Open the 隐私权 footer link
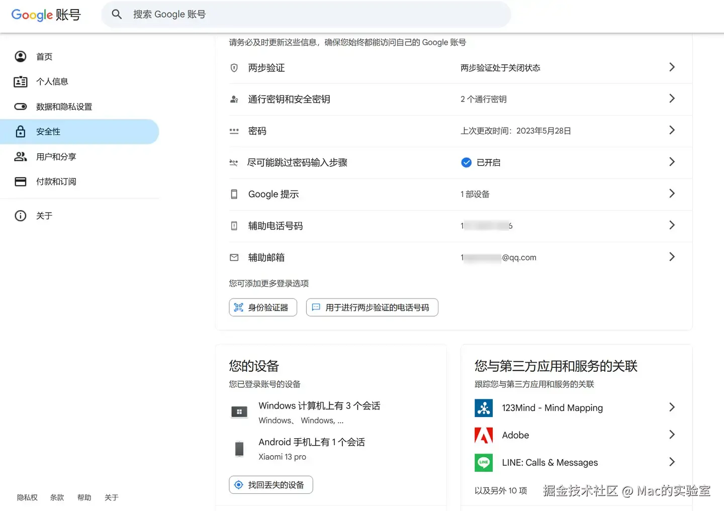Screen dimensions: 724x511 (27, 497)
